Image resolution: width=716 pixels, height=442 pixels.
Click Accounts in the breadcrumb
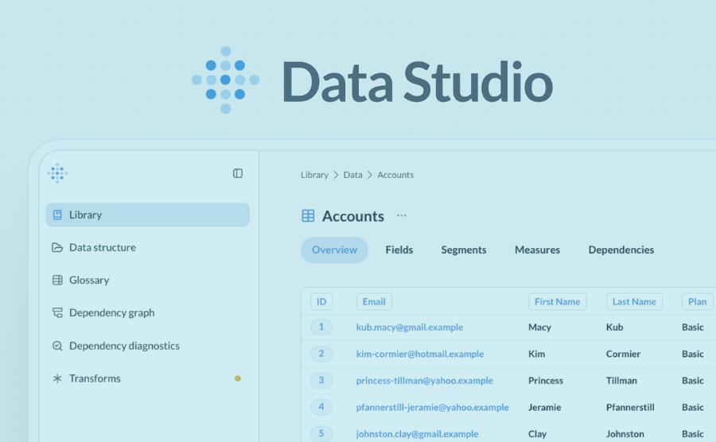coord(395,175)
